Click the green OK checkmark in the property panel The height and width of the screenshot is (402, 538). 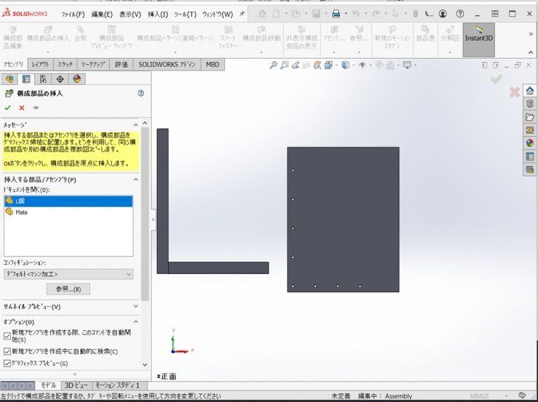(x=8, y=108)
